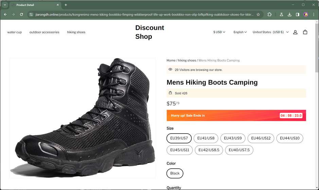Click the Home breadcrumb link

coord(171,61)
